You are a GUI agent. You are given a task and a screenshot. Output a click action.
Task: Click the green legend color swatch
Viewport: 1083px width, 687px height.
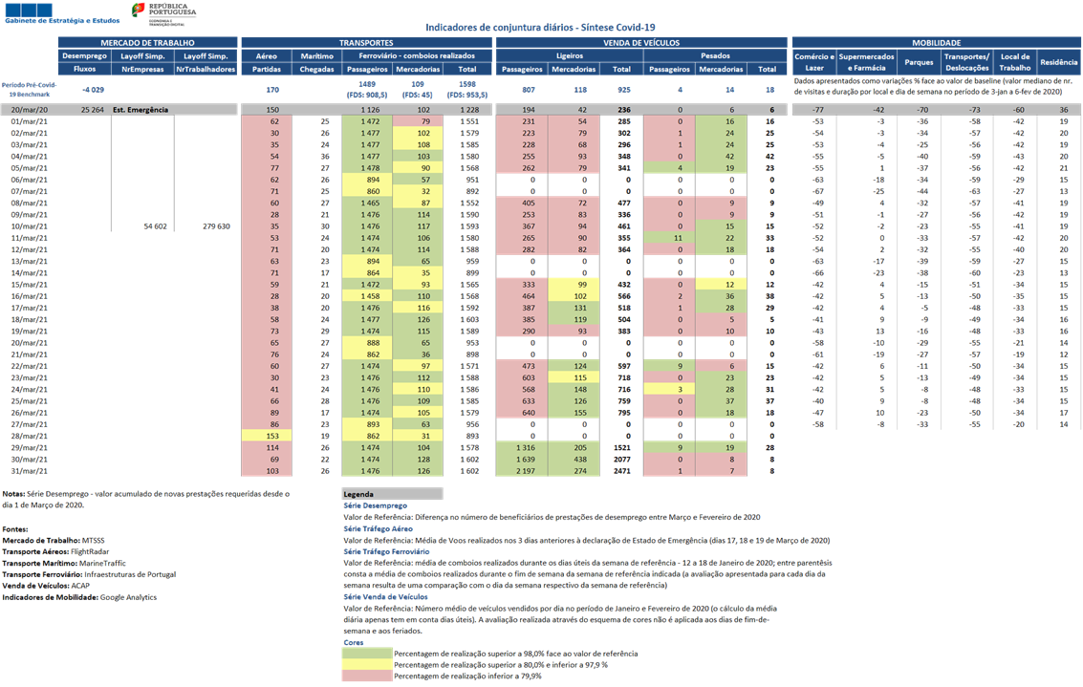367,653
